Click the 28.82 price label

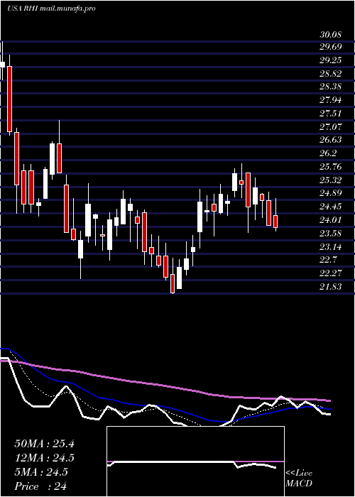(331, 74)
